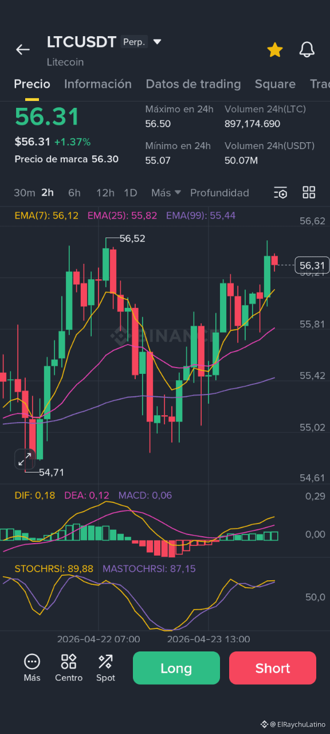The image size is (330, 734).
Task: Open the grid layout icon
Action: pos(309,193)
